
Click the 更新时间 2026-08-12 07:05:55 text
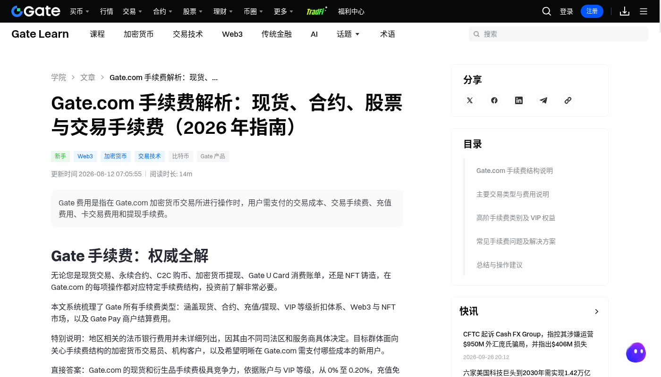coord(96,174)
